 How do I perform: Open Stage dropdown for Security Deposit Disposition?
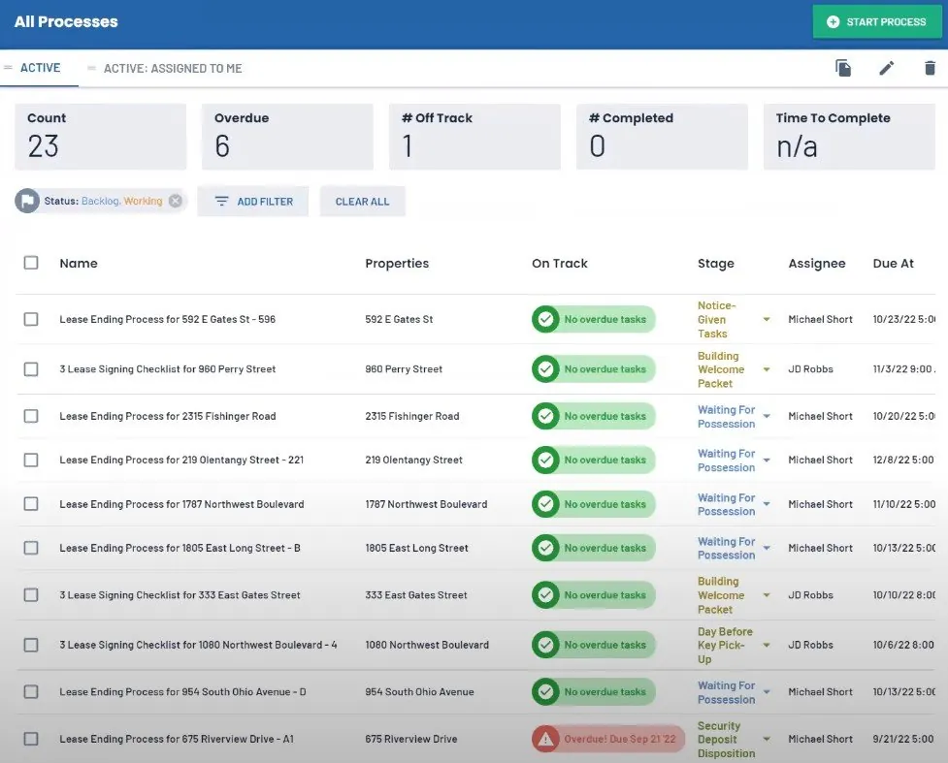(x=766, y=740)
